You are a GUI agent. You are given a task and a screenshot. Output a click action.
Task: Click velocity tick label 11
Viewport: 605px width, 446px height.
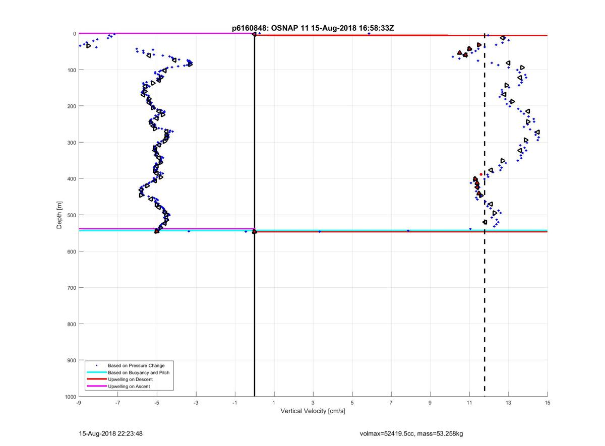[x=469, y=403]
